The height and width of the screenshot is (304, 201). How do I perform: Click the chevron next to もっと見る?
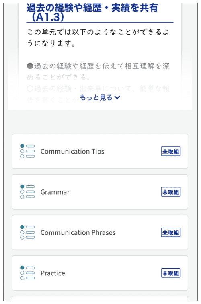coord(117,98)
